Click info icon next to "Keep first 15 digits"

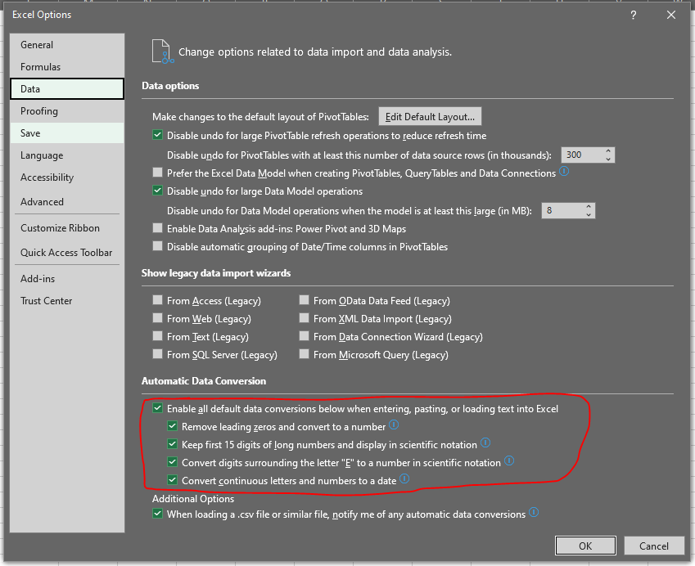pyautogui.click(x=485, y=443)
